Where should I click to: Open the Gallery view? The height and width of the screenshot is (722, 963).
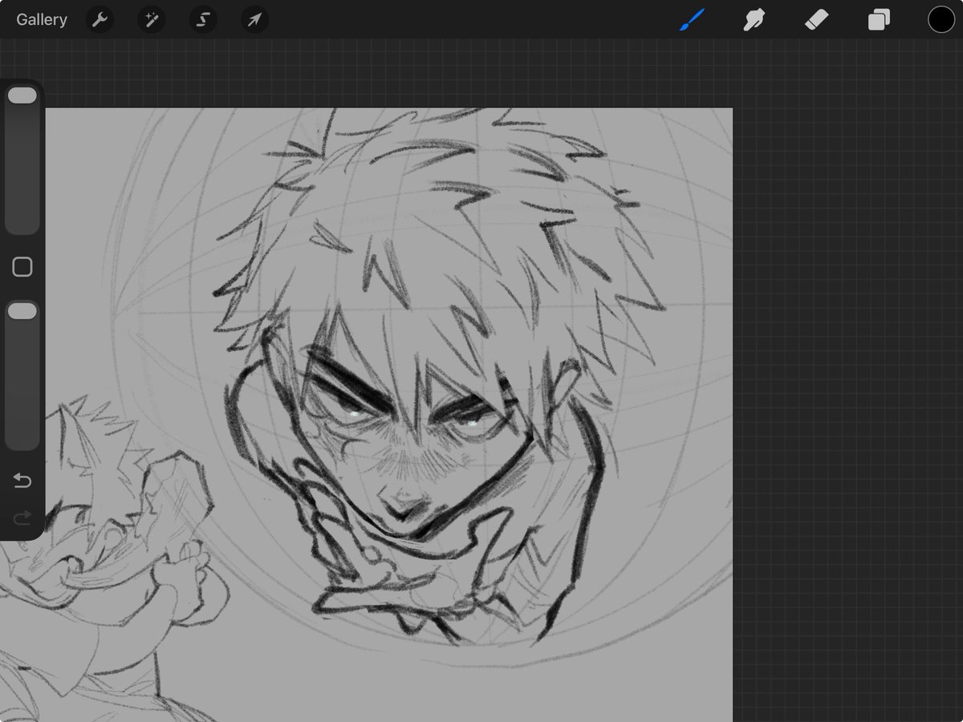[42, 19]
